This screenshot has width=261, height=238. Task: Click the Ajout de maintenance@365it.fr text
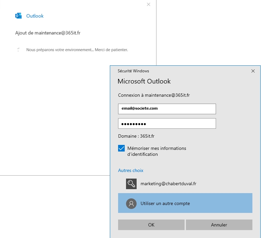[48, 33]
